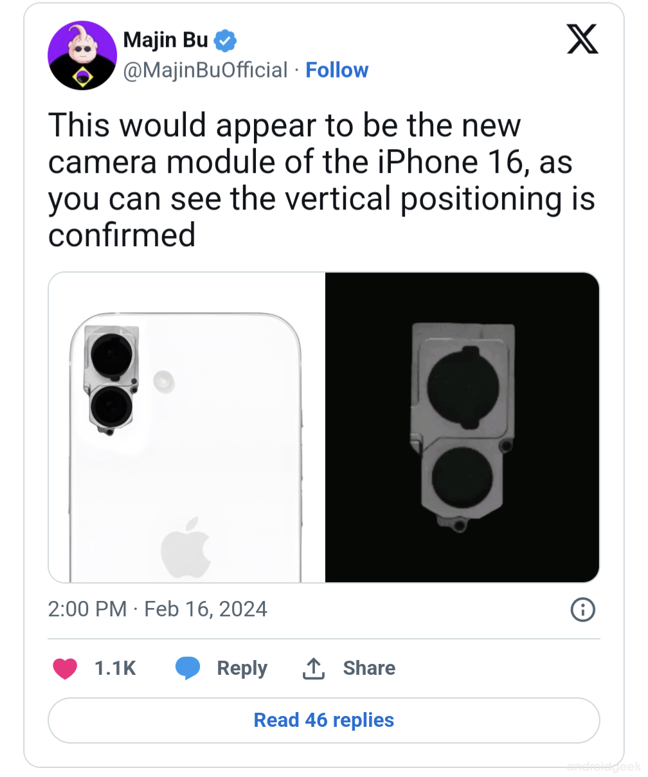
Task: Open the tweet info circle icon
Action: (582, 609)
